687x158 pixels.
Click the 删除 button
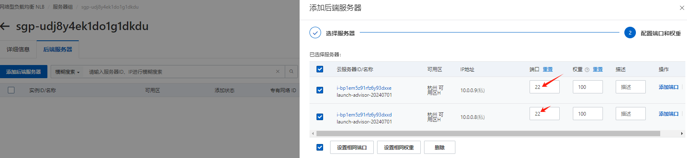click(440, 147)
